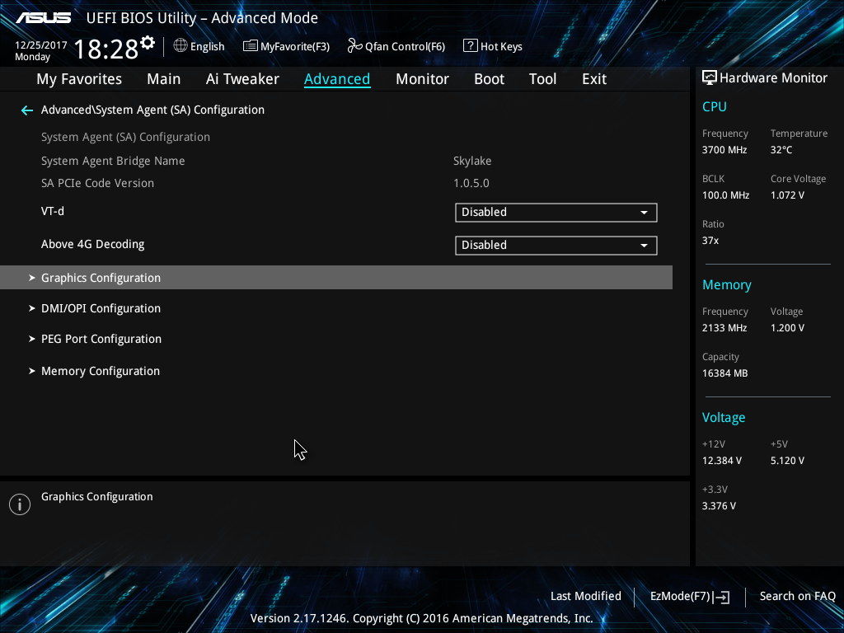The width and height of the screenshot is (844, 633).
Task: Open the Boot tab
Action: pos(489,79)
